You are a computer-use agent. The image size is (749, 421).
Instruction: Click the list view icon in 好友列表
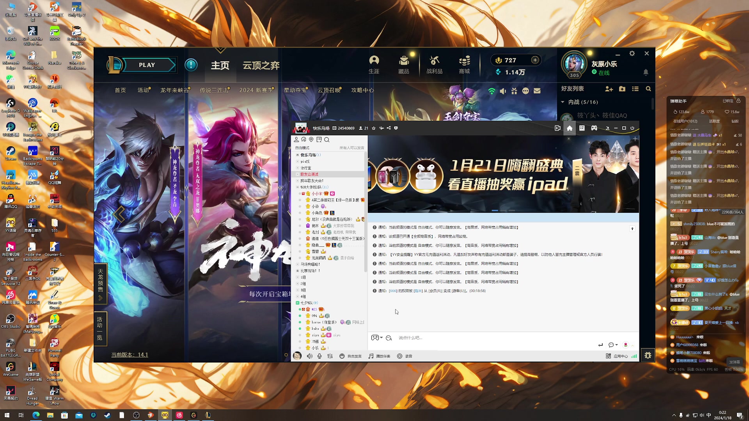click(x=635, y=89)
